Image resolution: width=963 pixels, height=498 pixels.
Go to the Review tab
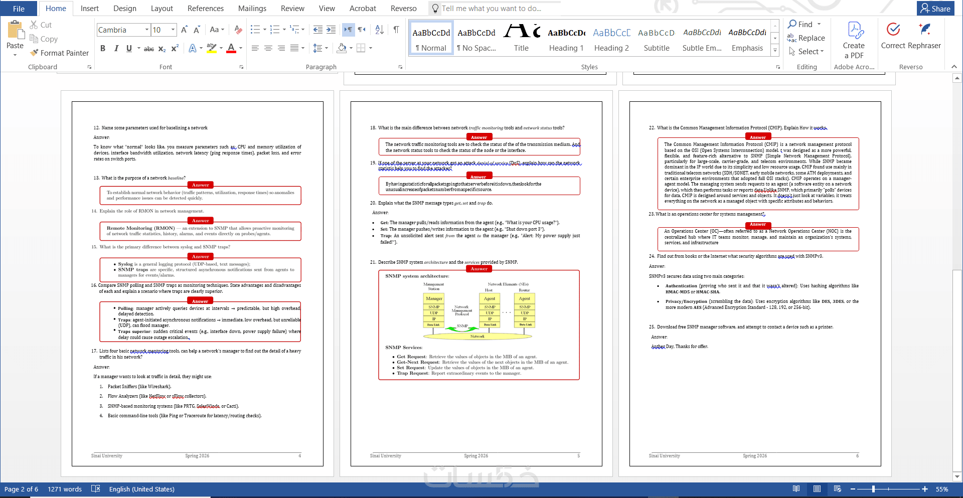tap(292, 9)
